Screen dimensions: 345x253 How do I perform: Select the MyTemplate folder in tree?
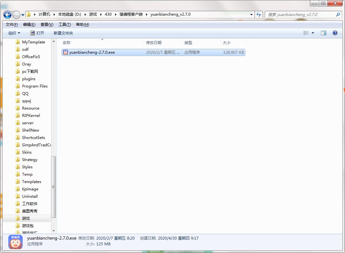(x=30, y=42)
